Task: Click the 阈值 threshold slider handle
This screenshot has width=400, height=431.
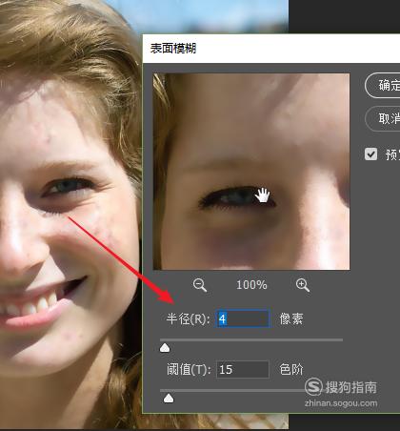Action: coord(169,398)
